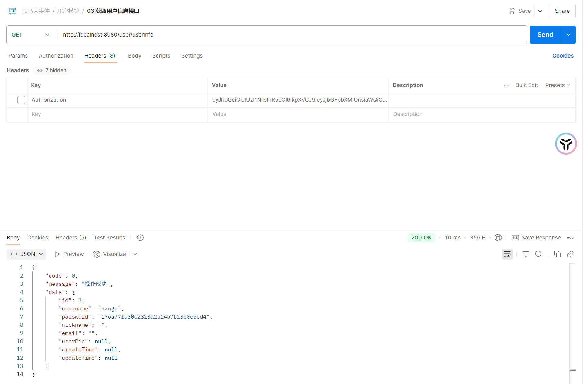Click the network globe icon
The image size is (584, 384).
(x=498, y=238)
